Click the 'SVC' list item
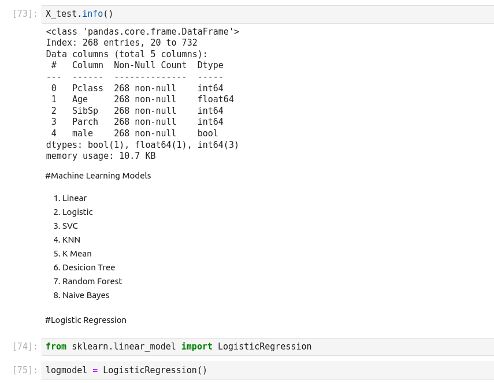This screenshot has height=383, width=494. click(x=70, y=226)
